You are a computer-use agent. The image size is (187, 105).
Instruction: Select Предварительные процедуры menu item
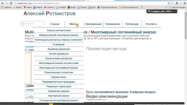(x=59, y=82)
